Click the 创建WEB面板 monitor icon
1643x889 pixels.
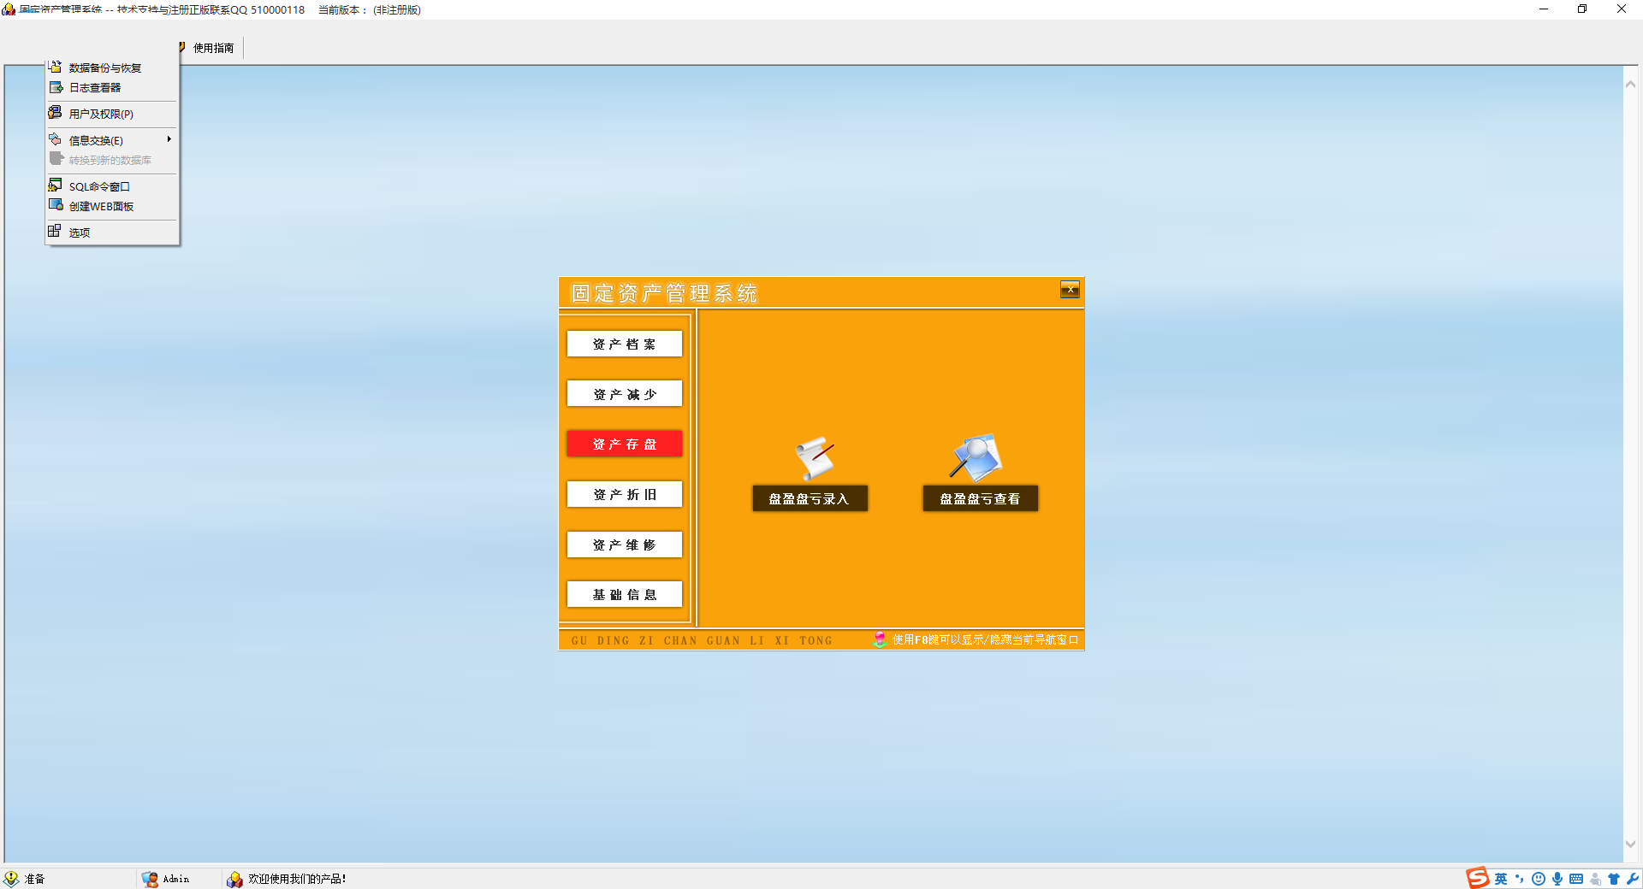pyautogui.click(x=56, y=205)
